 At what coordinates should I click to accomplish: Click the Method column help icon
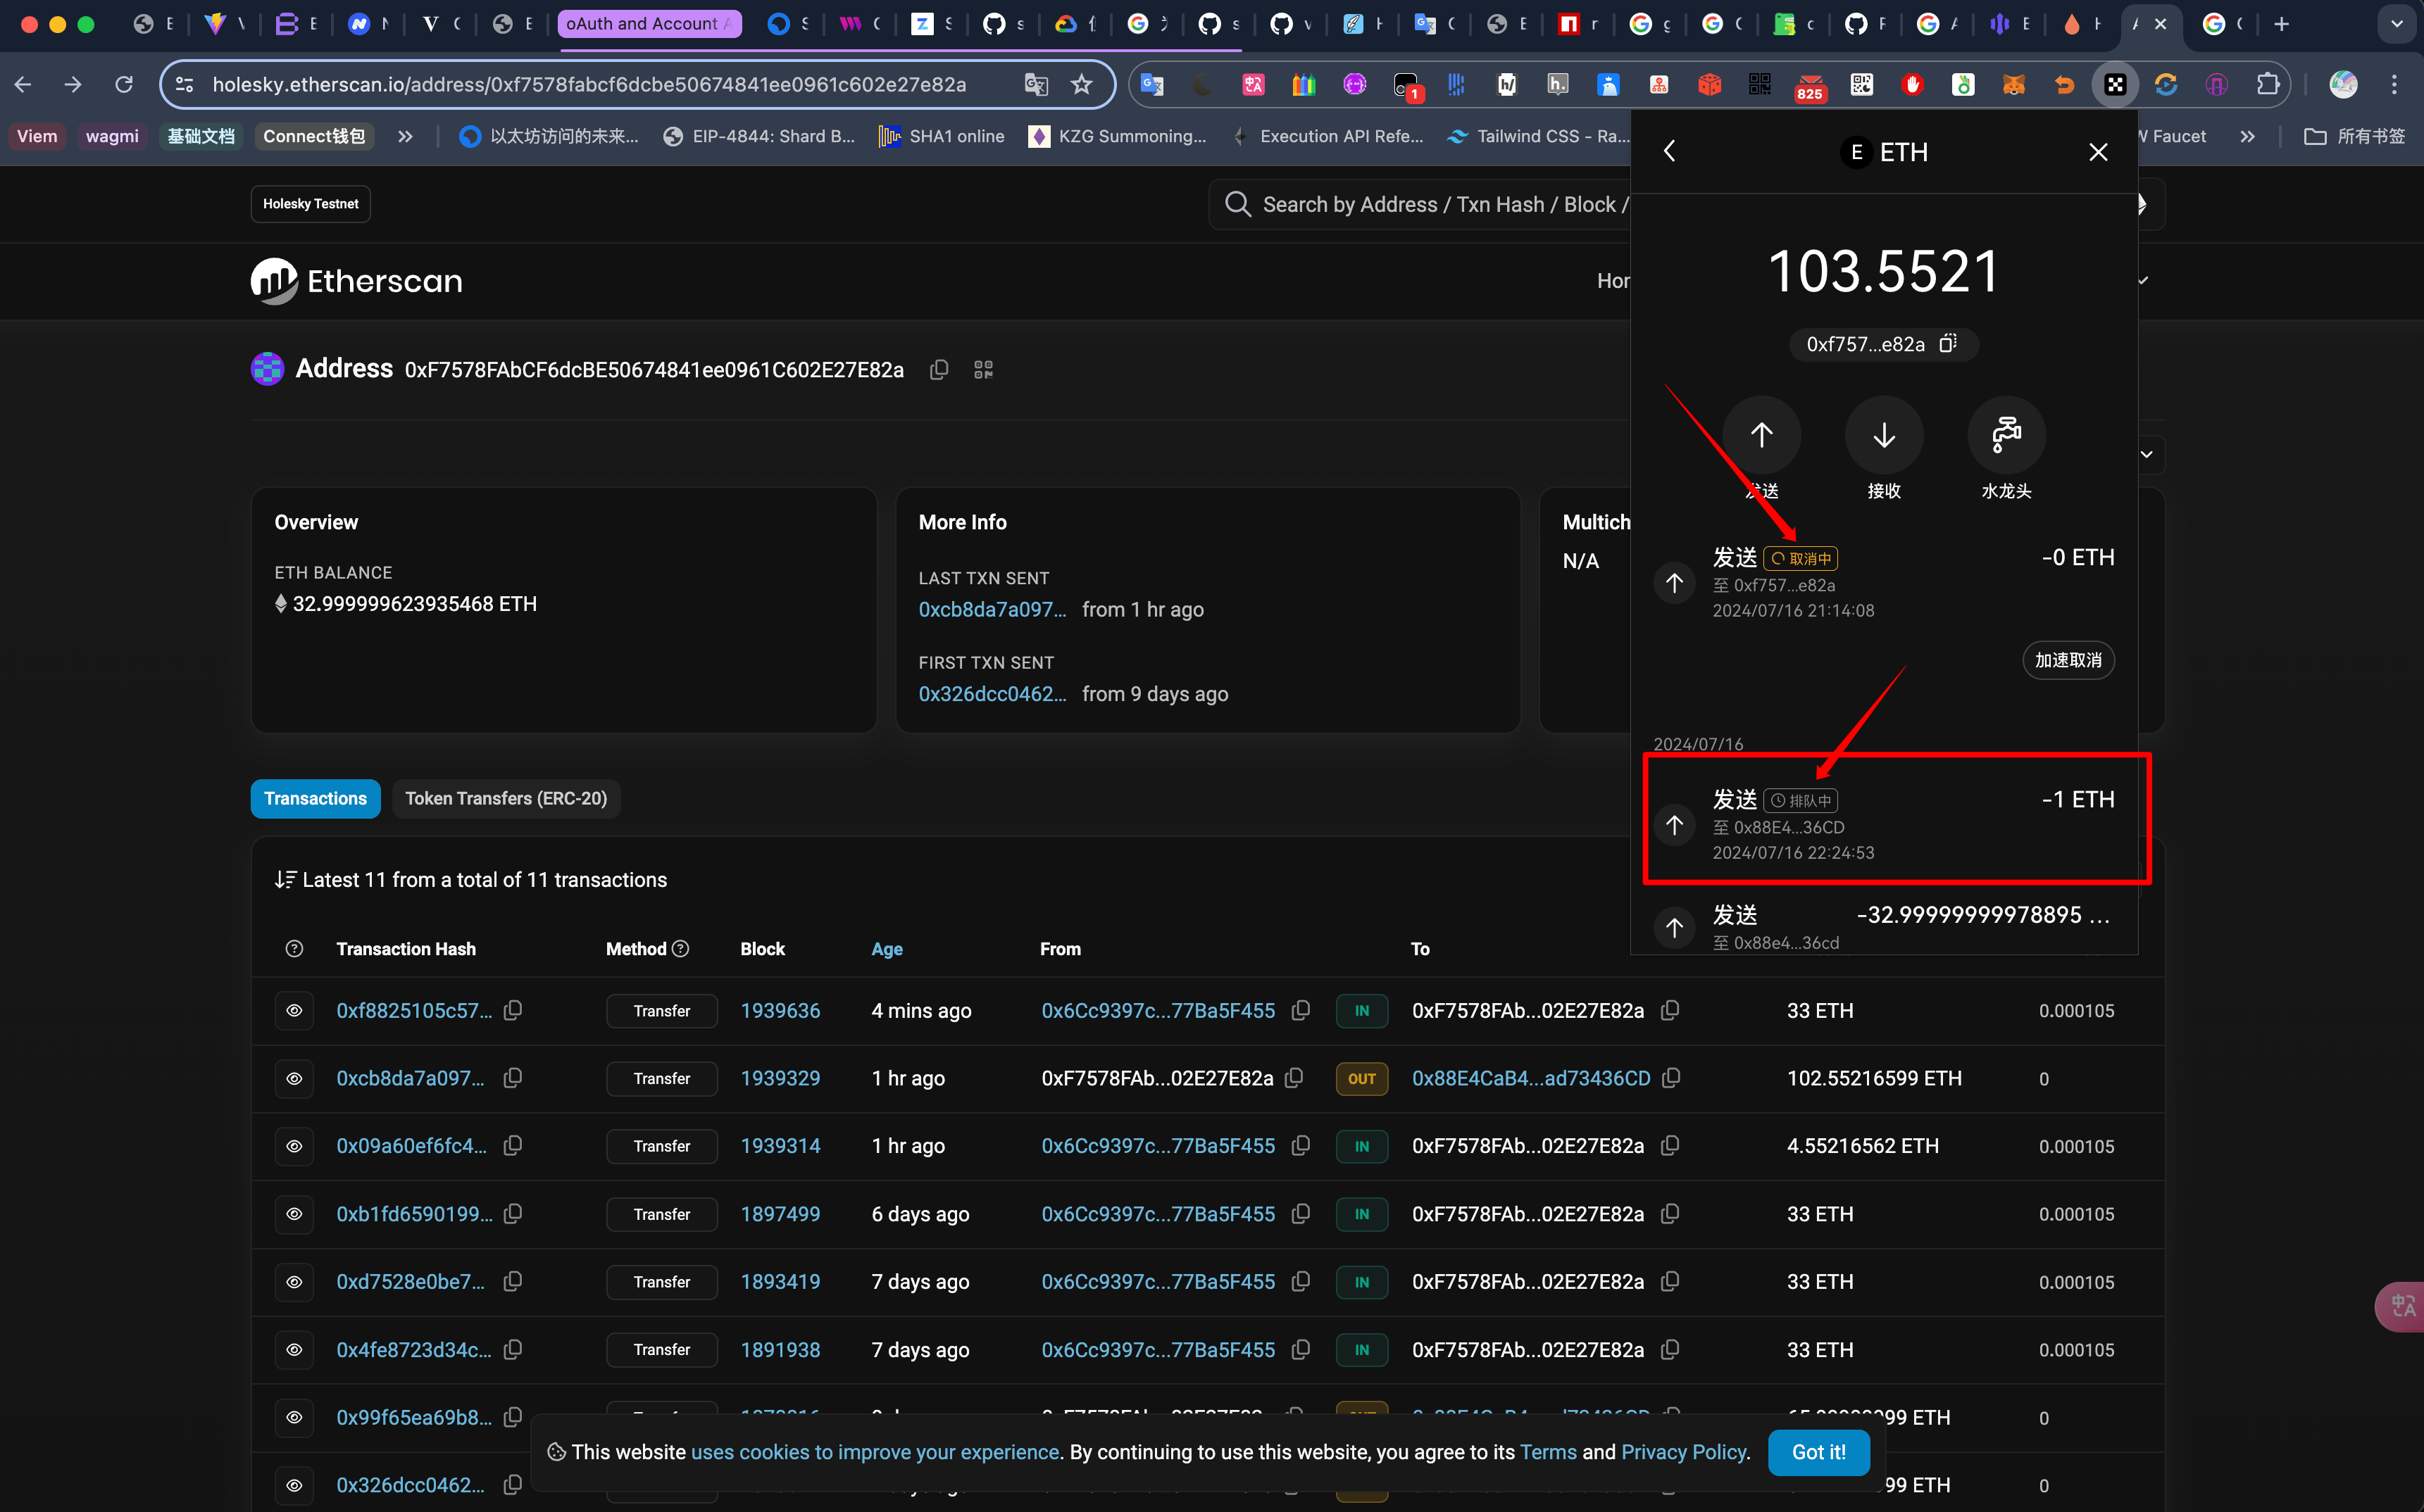(x=680, y=948)
